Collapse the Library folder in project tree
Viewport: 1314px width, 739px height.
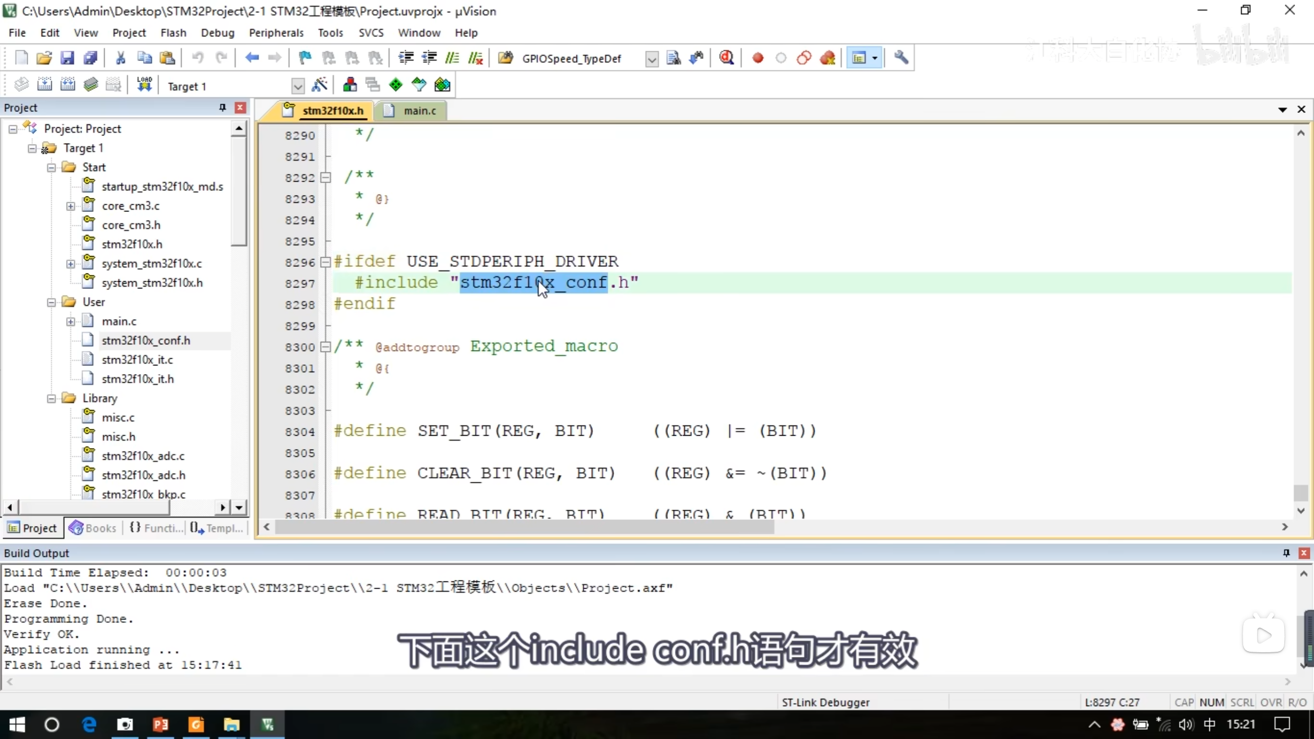[51, 398]
